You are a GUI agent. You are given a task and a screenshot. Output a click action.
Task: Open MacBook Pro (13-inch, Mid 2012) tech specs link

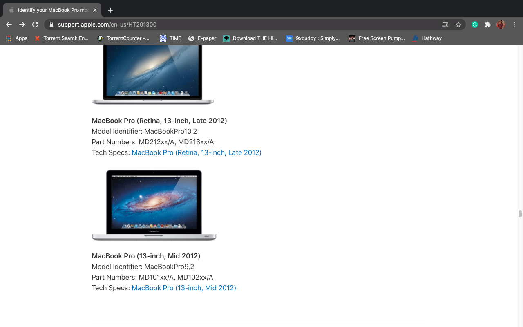184,288
